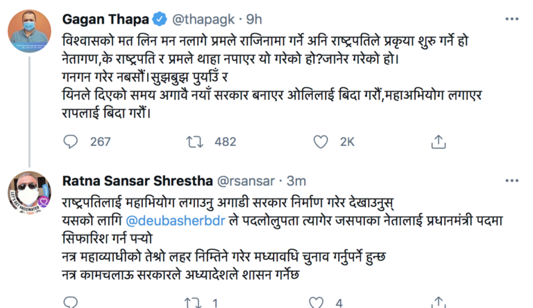The image size is (533, 308).
Task: Like Ratna Sansar Shrestha's tweet
Action: pyautogui.click(x=321, y=303)
